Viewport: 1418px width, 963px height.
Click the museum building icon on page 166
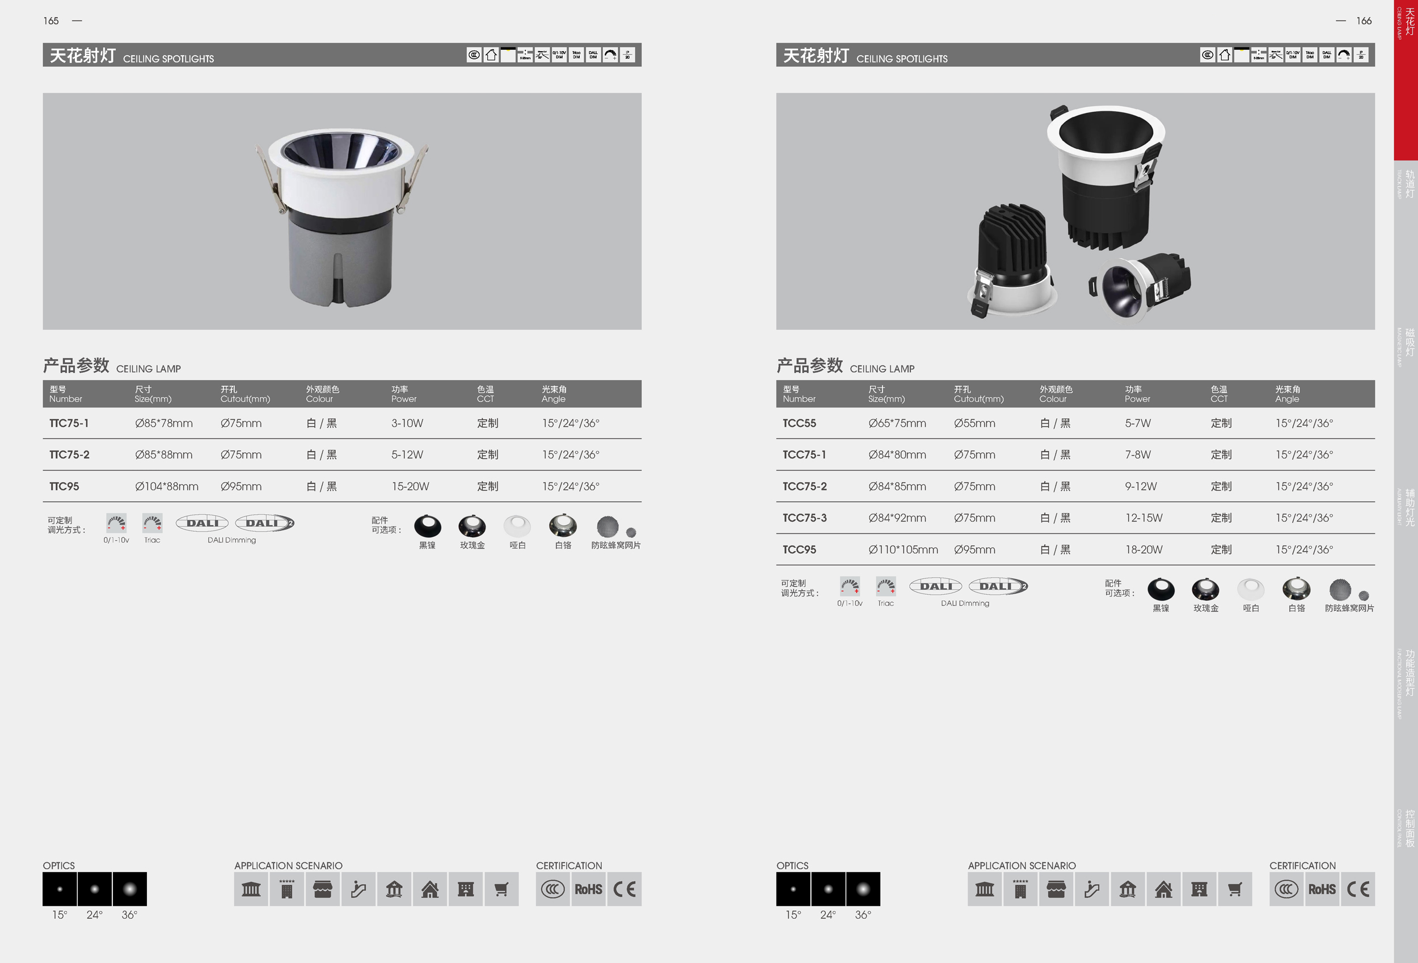pos(984,889)
